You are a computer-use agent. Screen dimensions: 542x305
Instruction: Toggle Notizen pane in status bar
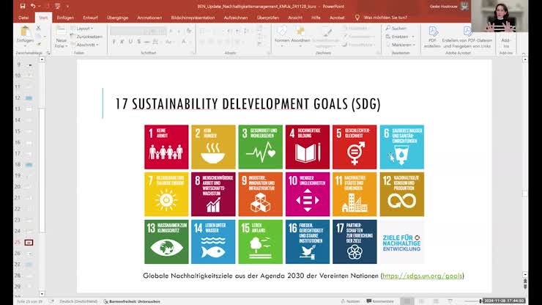(350, 301)
